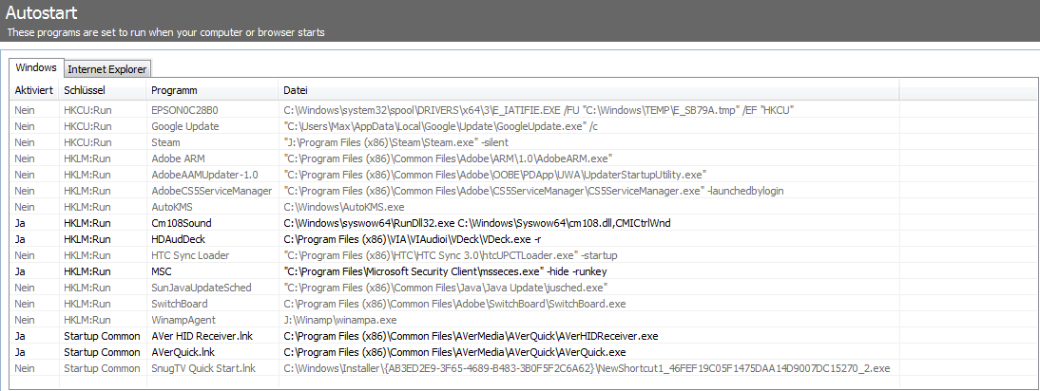Select the AdobeAAMUpdater-1.0 entry
Screen dimensions: 1040x391
tap(205, 175)
